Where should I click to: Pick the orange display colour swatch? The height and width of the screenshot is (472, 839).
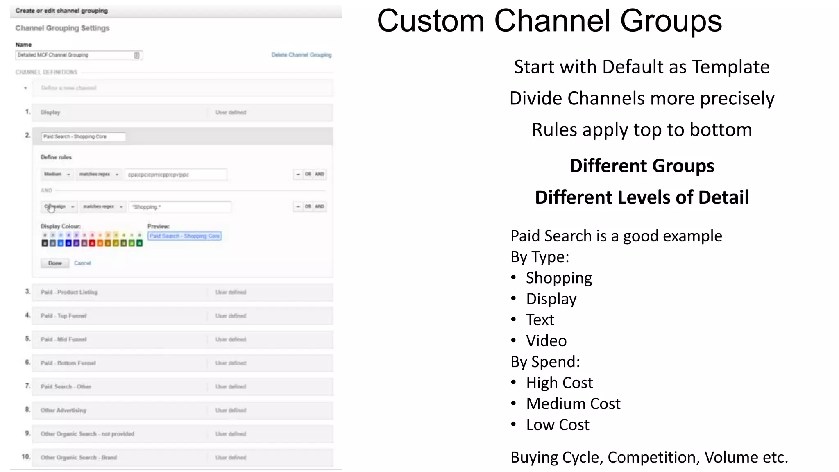click(100, 243)
